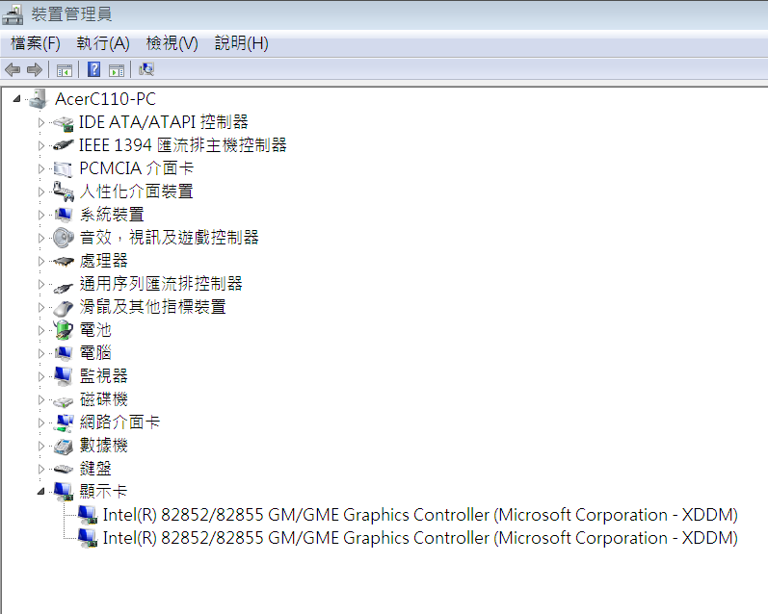Click the Forward arrow toolbar icon
768x614 pixels.
35,70
